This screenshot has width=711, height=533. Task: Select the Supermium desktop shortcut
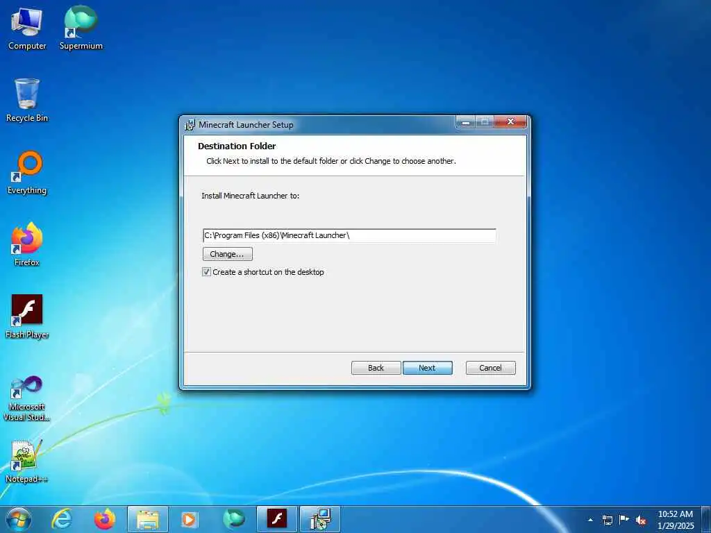click(x=81, y=28)
